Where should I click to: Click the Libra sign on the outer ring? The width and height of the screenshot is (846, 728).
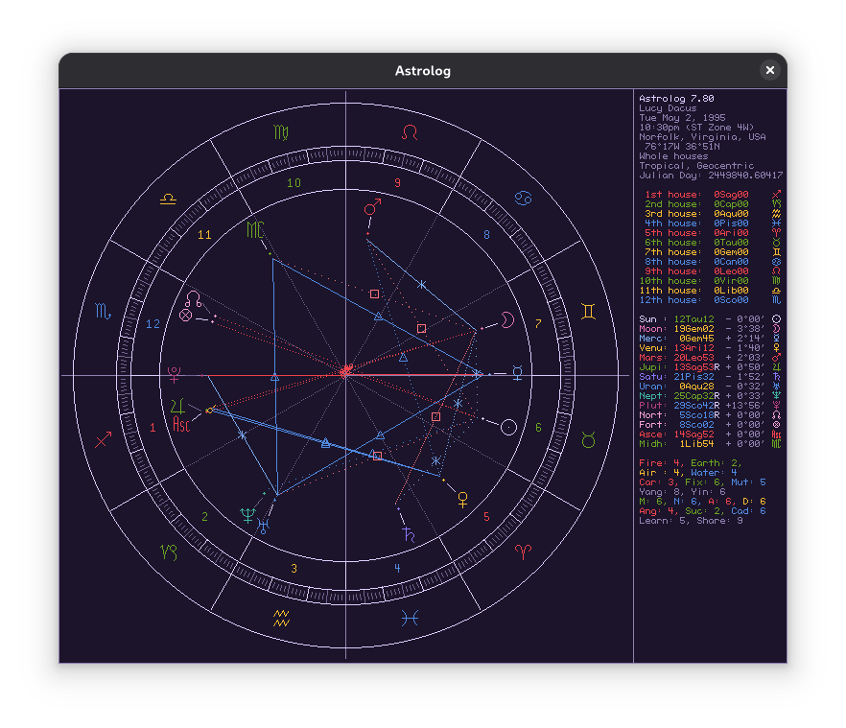pyautogui.click(x=168, y=199)
